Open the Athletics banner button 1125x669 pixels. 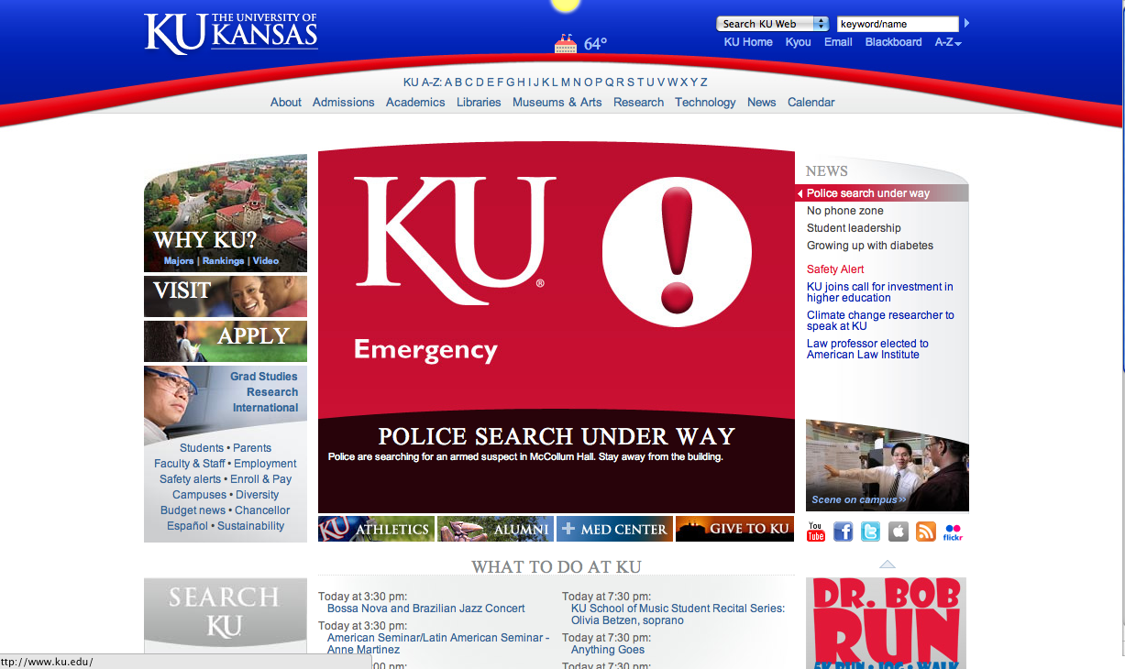coord(376,529)
